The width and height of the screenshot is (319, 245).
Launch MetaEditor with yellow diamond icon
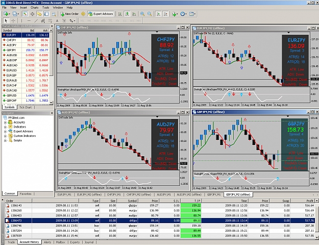click(83, 14)
